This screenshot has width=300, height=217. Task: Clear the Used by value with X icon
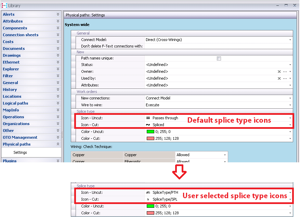click(x=279, y=78)
